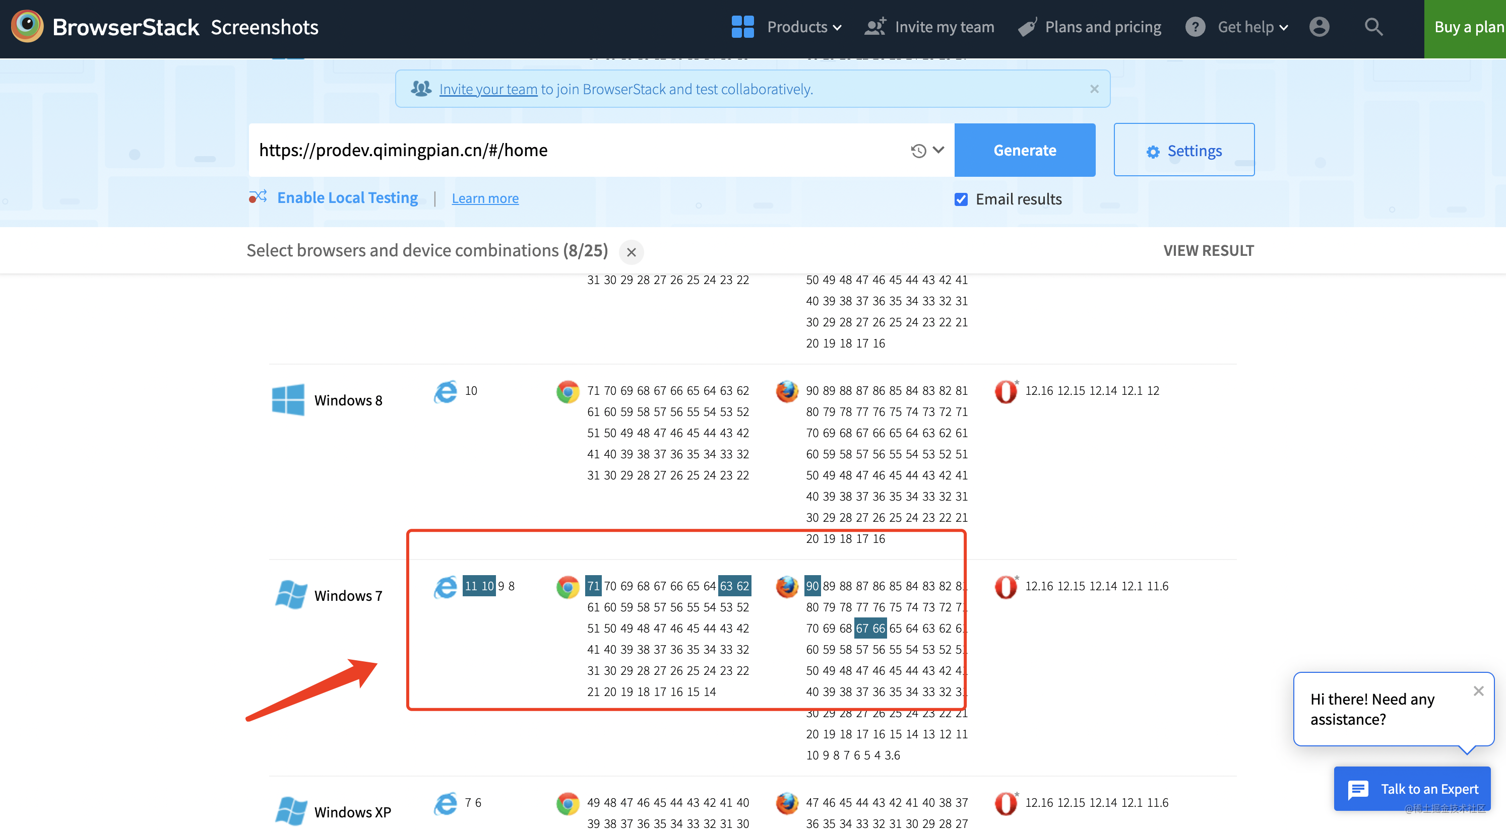This screenshot has width=1506, height=834.
Task: Select IE 9 for Windows 7
Action: click(x=500, y=586)
